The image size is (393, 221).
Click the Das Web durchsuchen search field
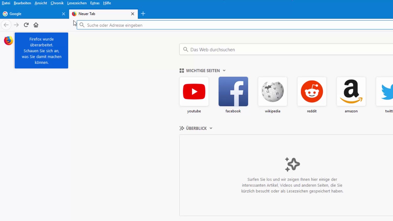(286, 49)
